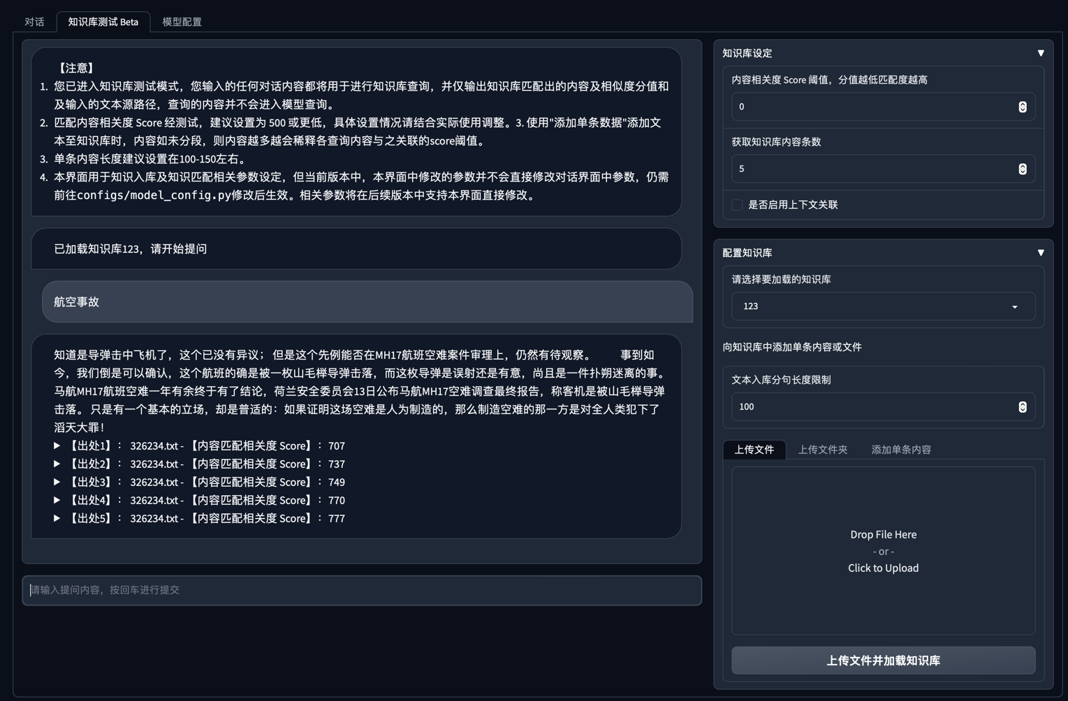Open the 模型配置 tab

pos(182,22)
